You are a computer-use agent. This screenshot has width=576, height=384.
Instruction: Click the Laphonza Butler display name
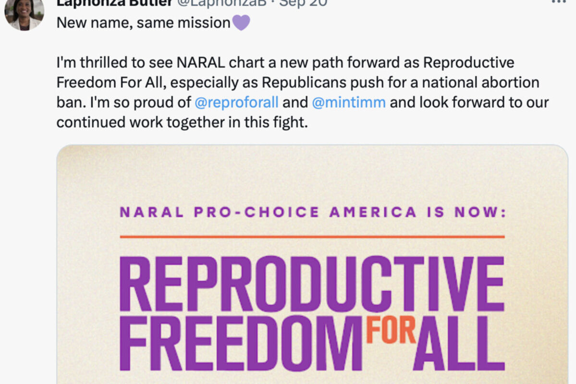click(115, 3)
